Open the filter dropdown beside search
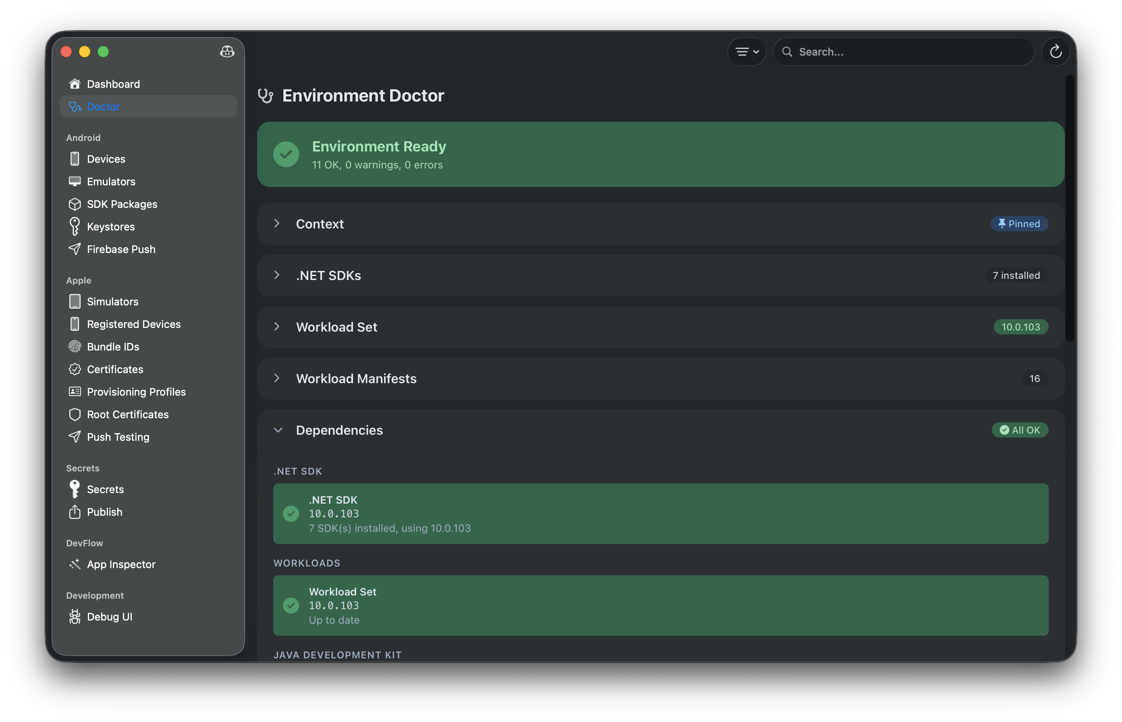 (746, 52)
